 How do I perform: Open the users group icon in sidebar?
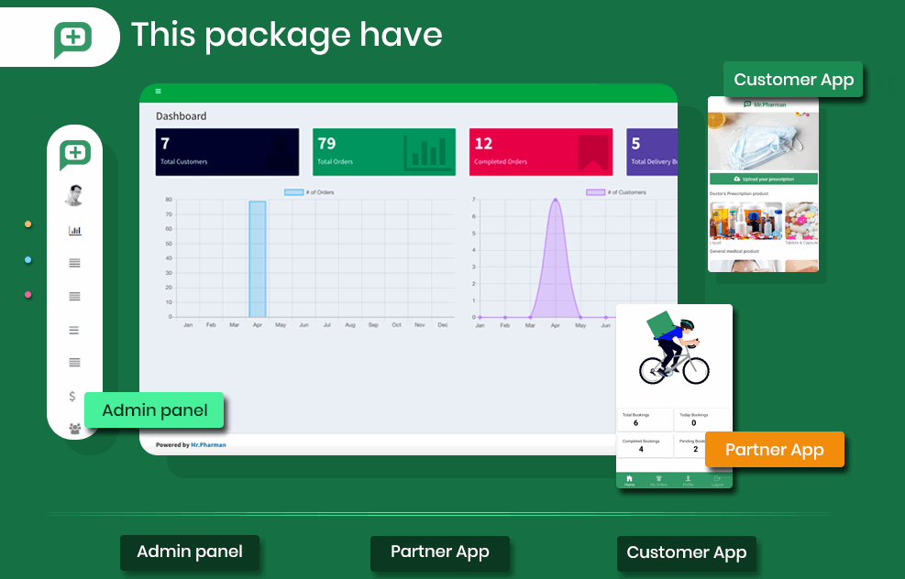pyautogui.click(x=75, y=429)
